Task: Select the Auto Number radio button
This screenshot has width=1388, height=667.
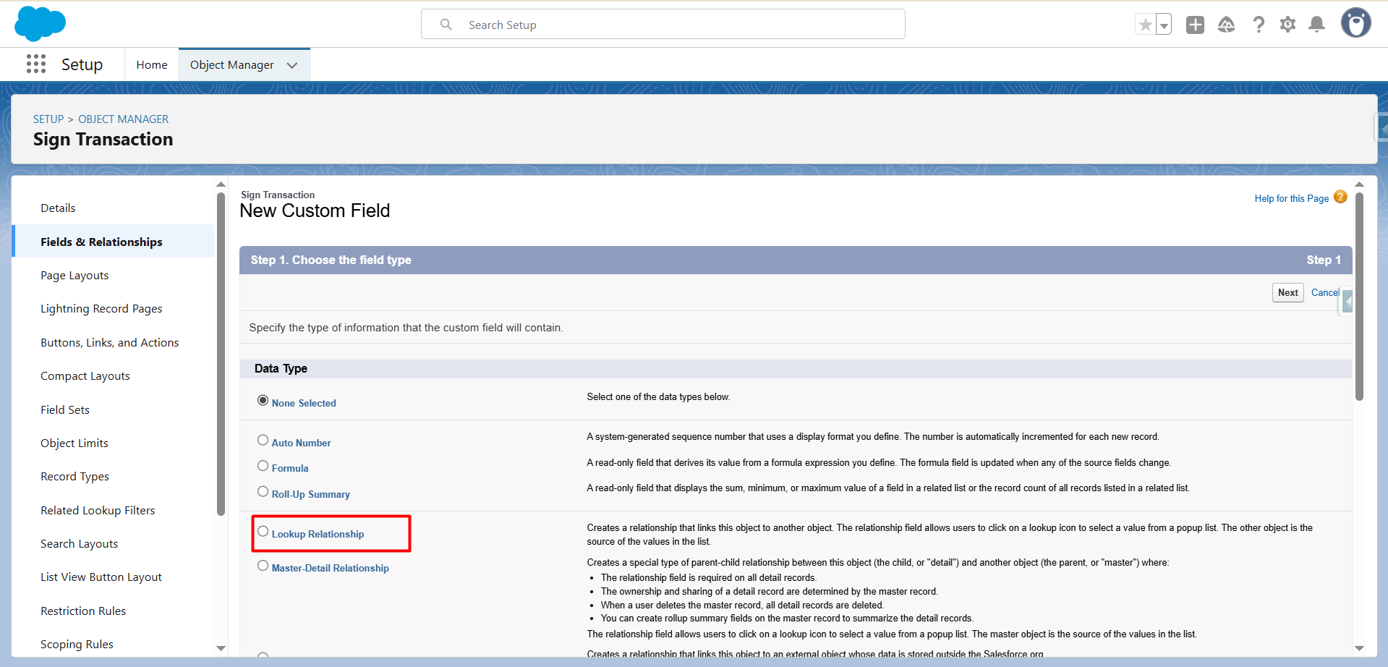Action: (x=263, y=441)
